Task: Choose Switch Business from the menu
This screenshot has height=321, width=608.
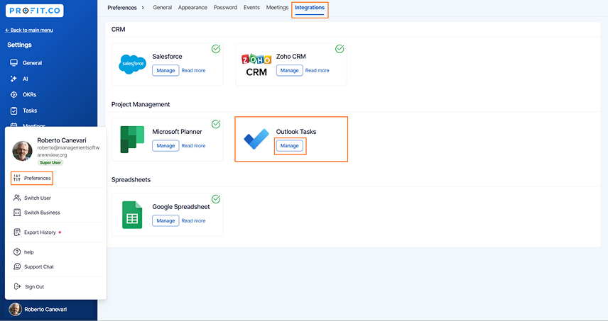Action: [x=42, y=213]
